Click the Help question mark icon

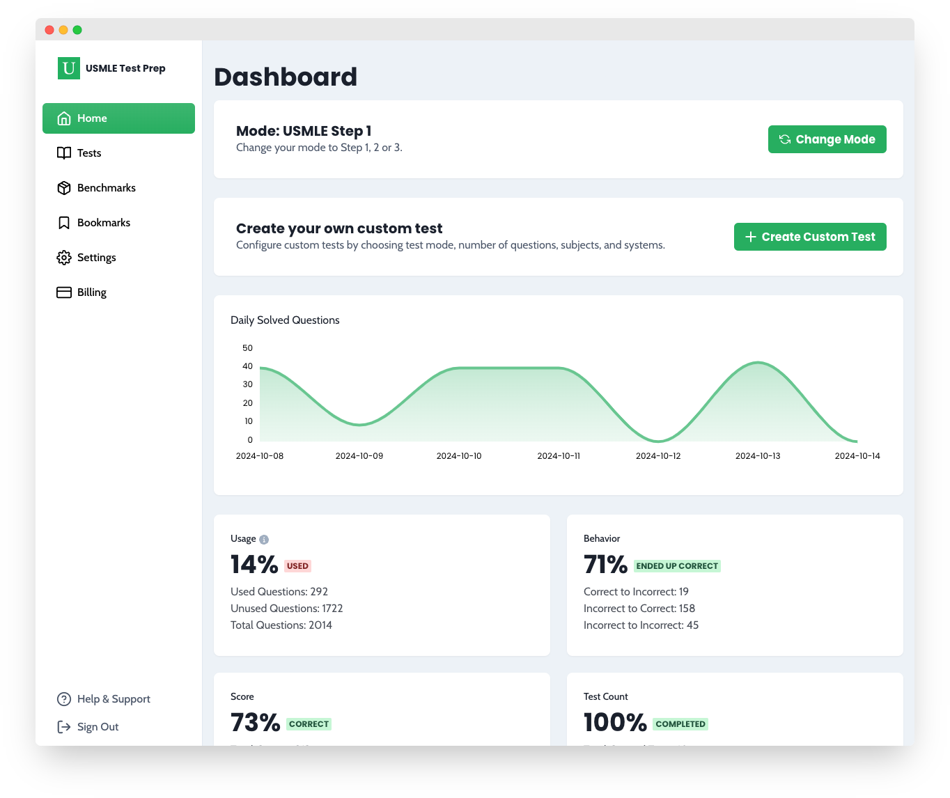coord(64,699)
